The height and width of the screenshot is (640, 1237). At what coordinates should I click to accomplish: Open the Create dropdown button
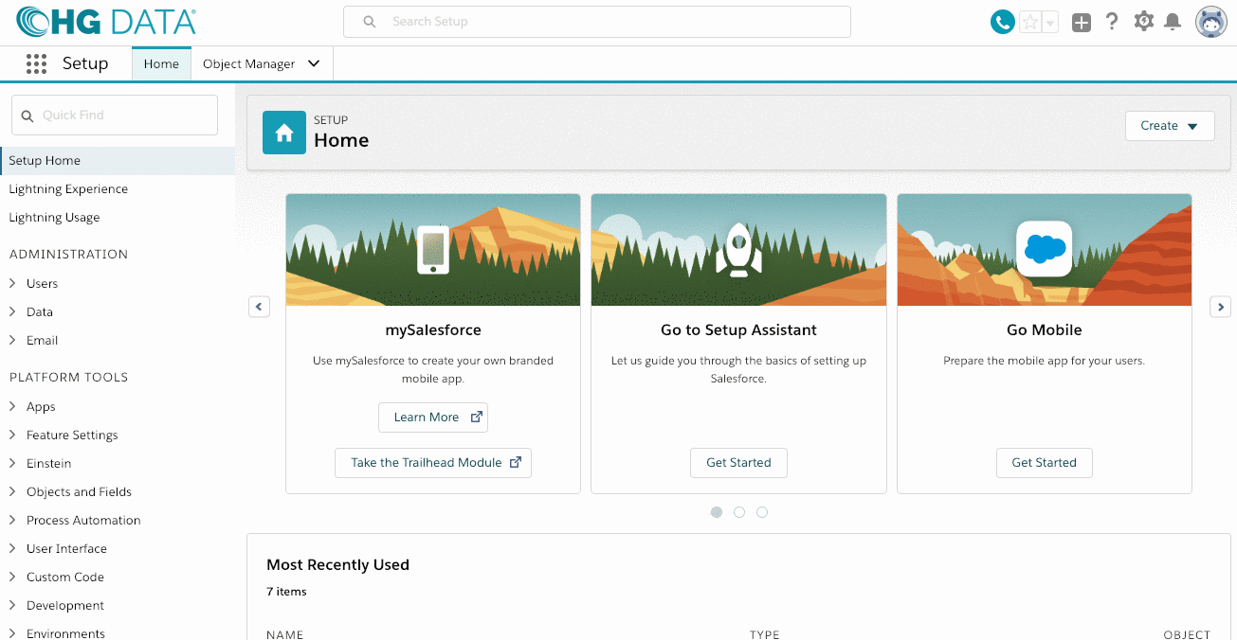[1170, 126]
